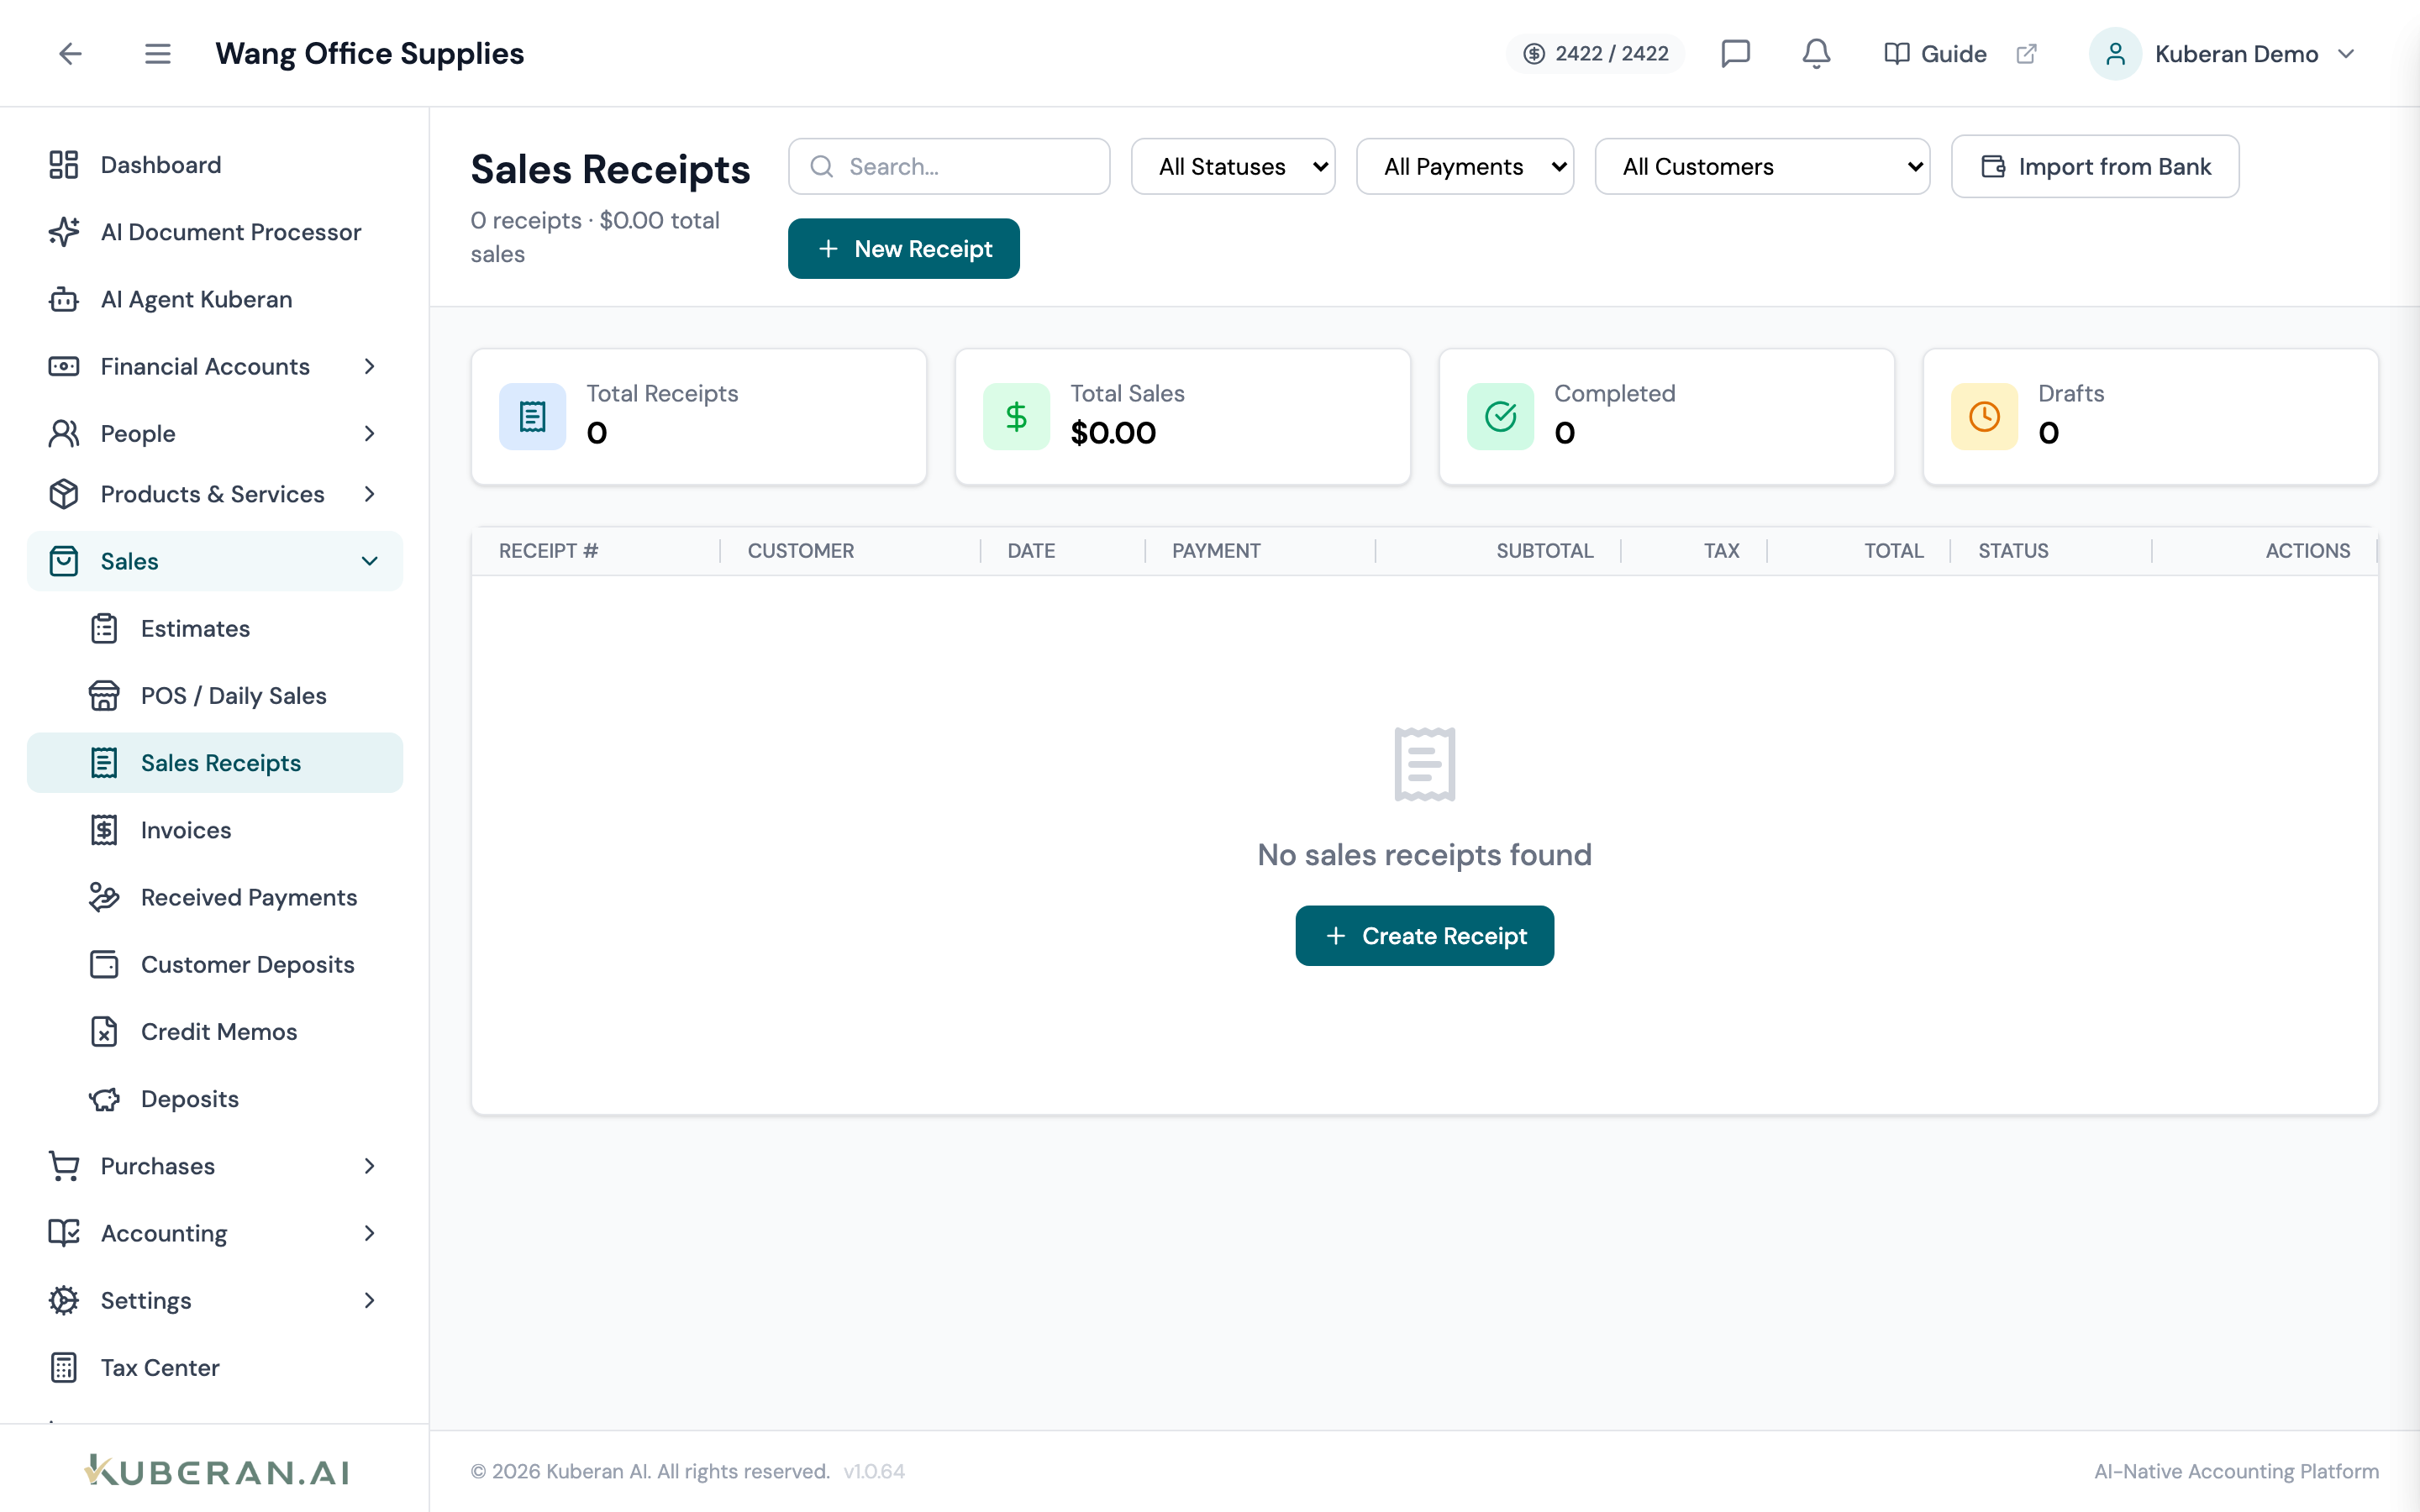The width and height of the screenshot is (2420, 1512).
Task: Click the credits coin badge 2422 / 2422
Action: [1595, 53]
